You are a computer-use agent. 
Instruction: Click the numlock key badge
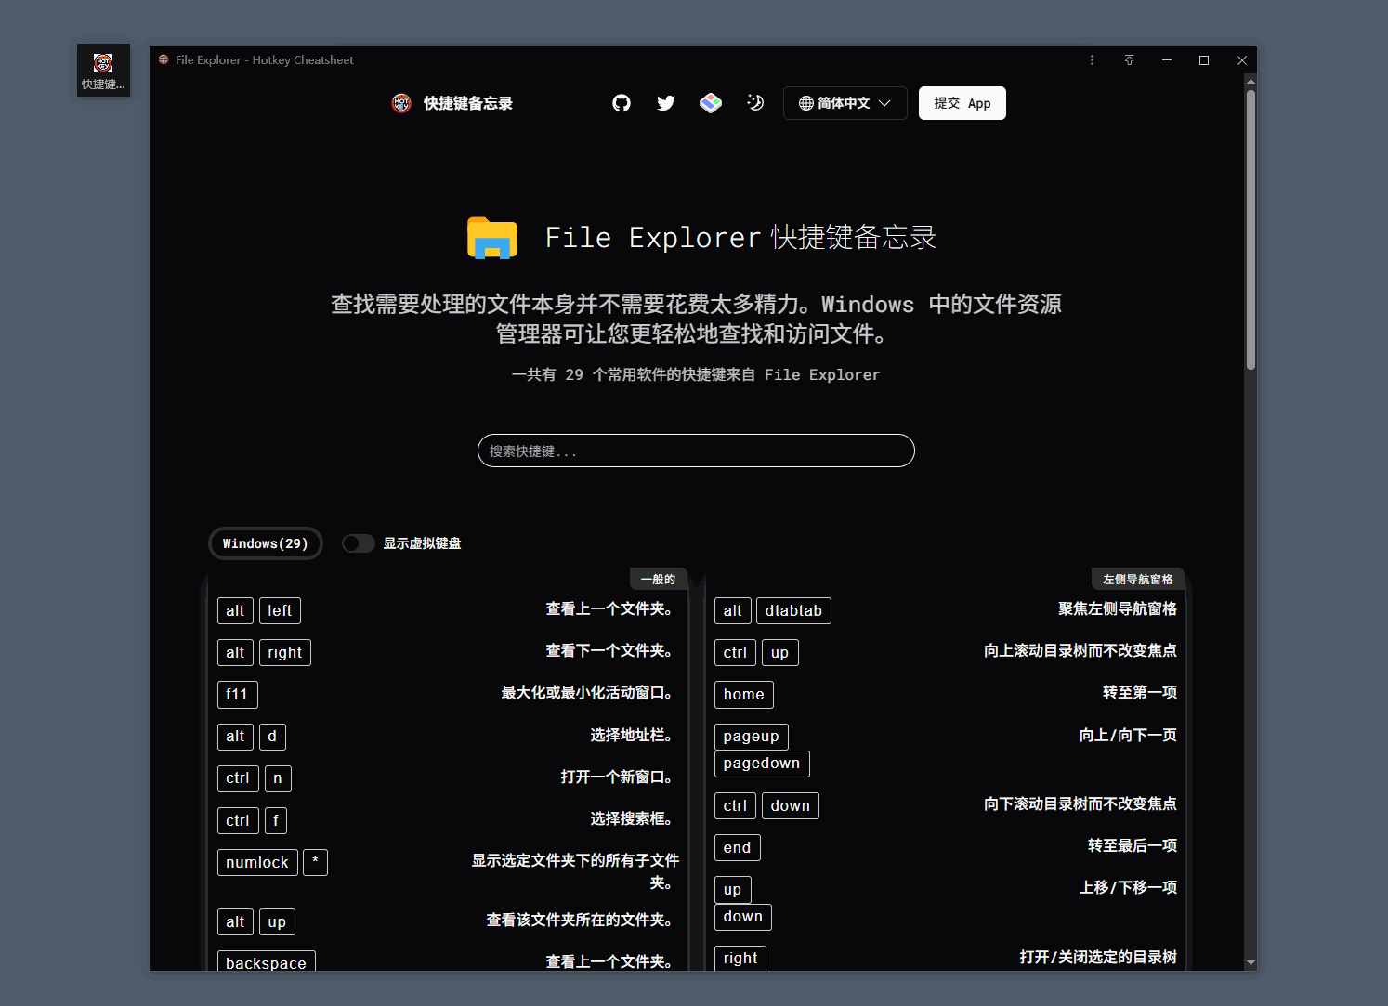coord(257,862)
